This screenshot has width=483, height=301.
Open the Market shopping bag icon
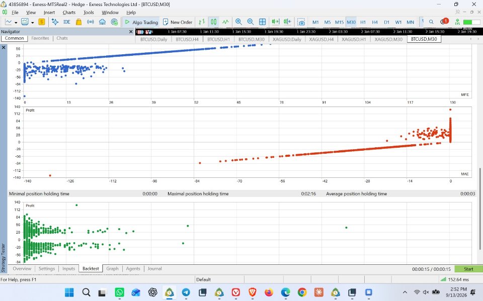click(x=78, y=22)
